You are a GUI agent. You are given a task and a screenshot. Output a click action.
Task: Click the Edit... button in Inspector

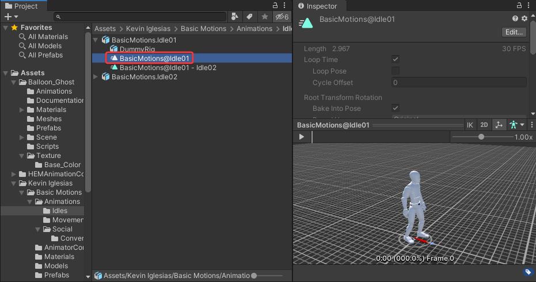[x=514, y=32]
